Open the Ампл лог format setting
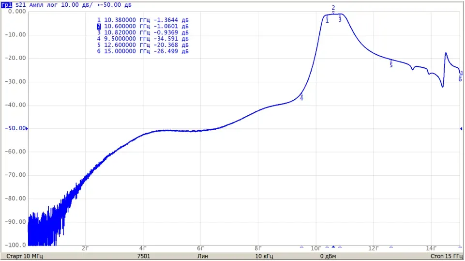 point(43,5)
